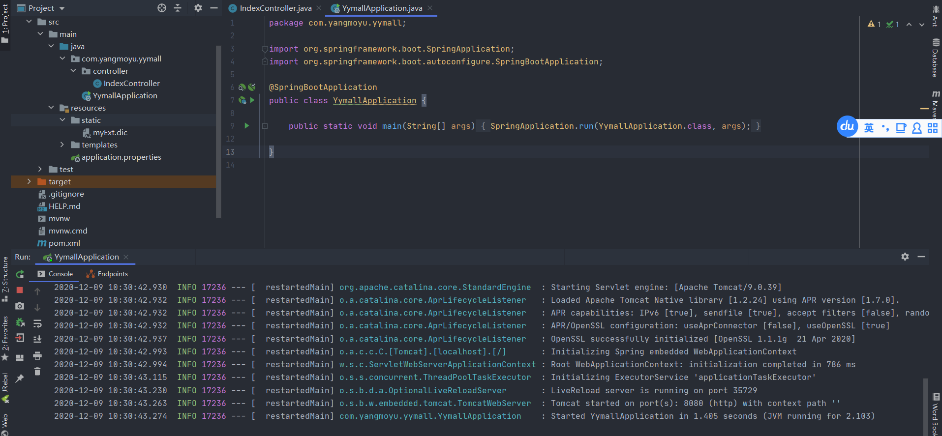Close the YymallApplication.java editor tab
The width and height of the screenshot is (942, 436).
430,8
